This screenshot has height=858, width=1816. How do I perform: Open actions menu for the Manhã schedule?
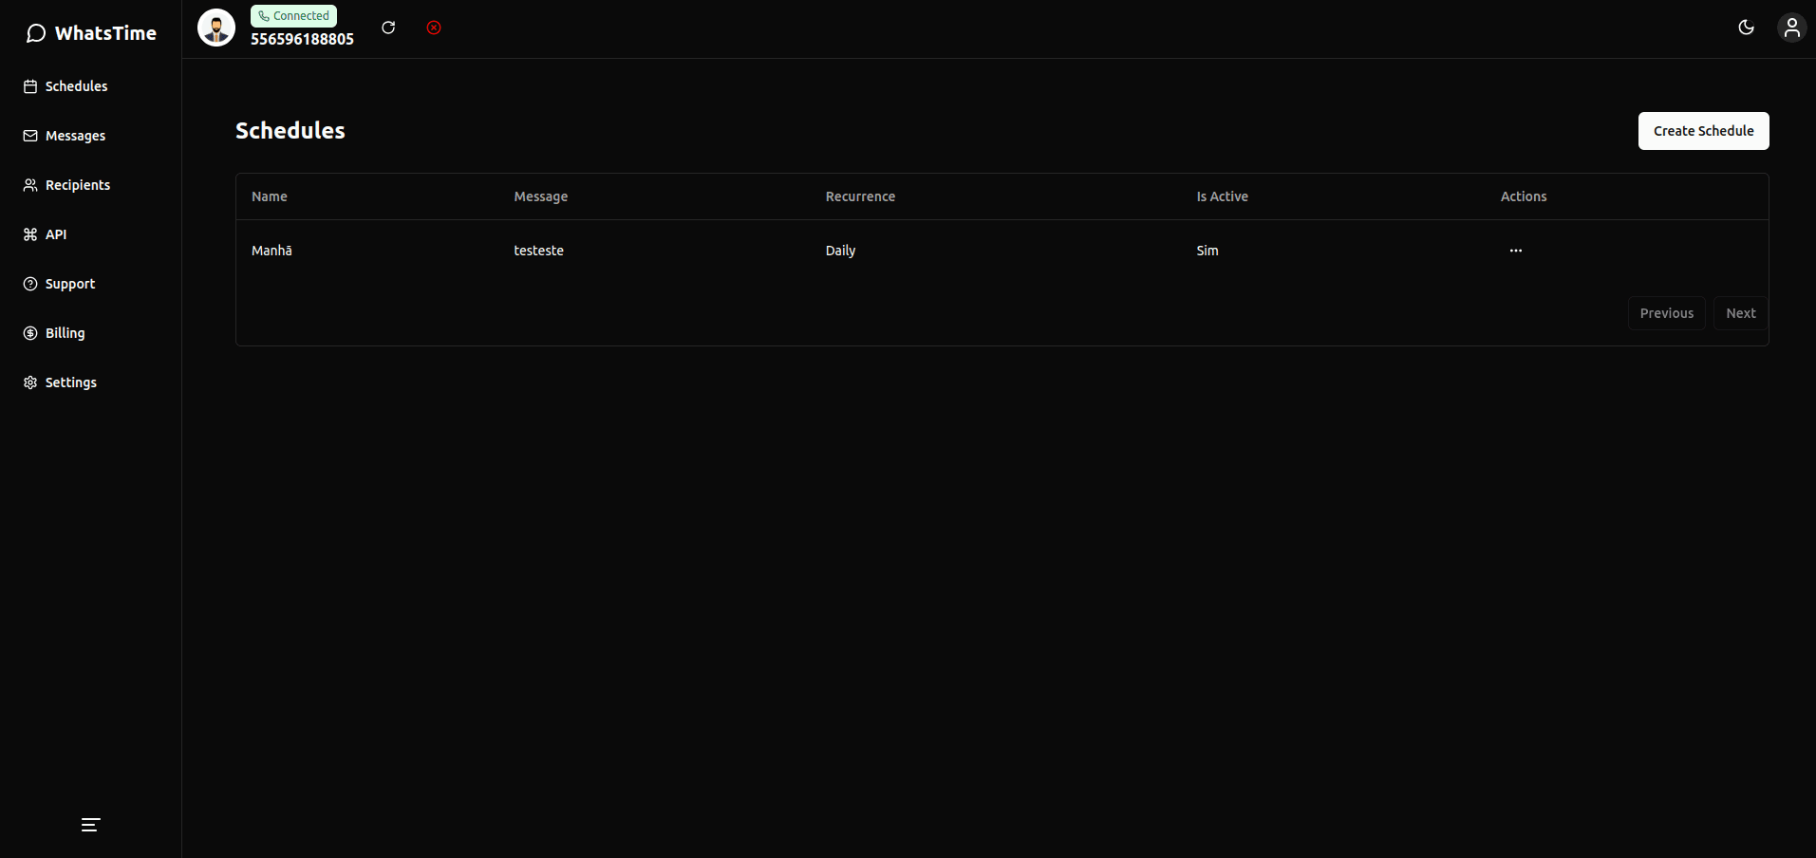coord(1516,251)
